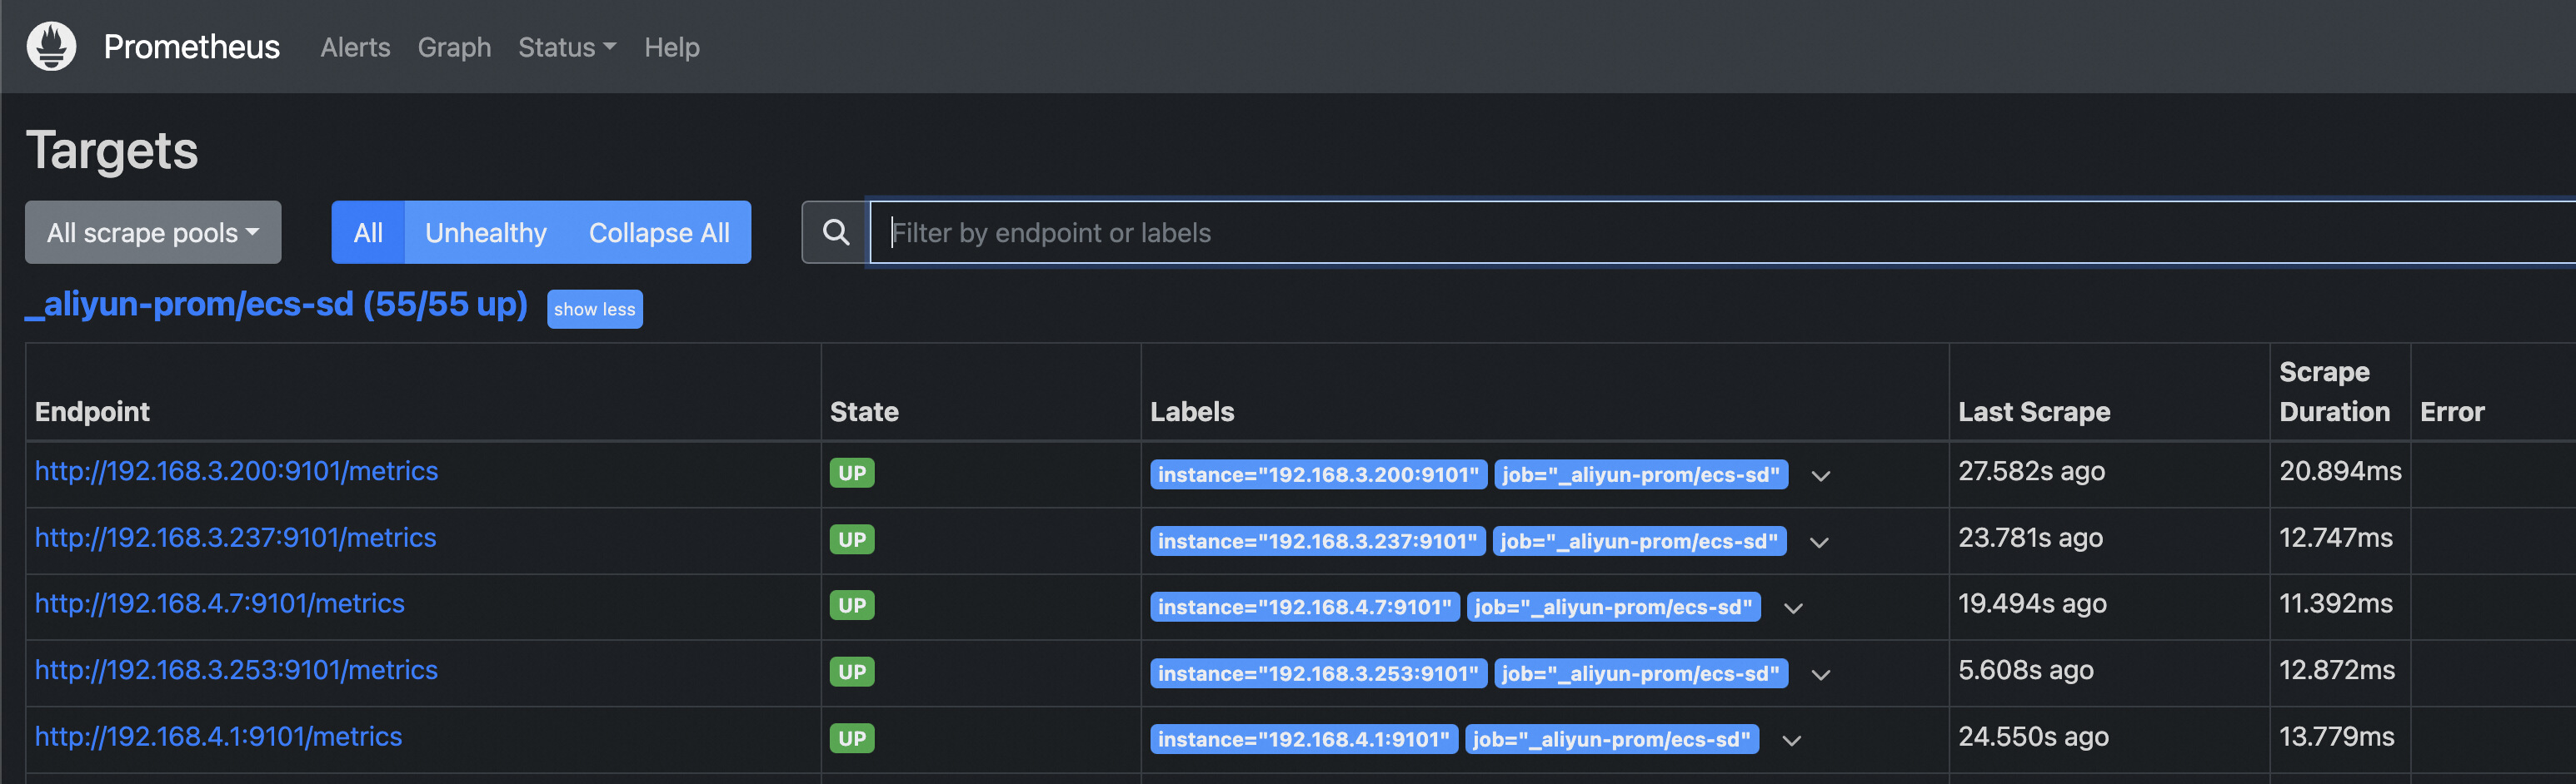Open the All scrape pools dropdown

tap(153, 233)
